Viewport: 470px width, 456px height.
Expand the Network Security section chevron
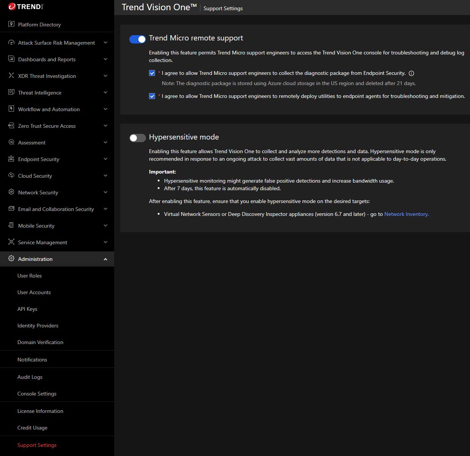click(x=105, y=192)
